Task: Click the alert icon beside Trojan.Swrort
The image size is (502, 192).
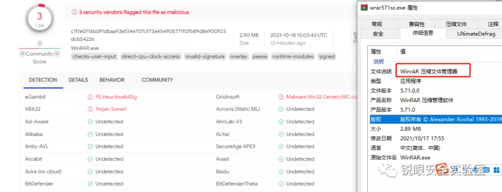Action: pyautogui.click(x=90, y=109)
